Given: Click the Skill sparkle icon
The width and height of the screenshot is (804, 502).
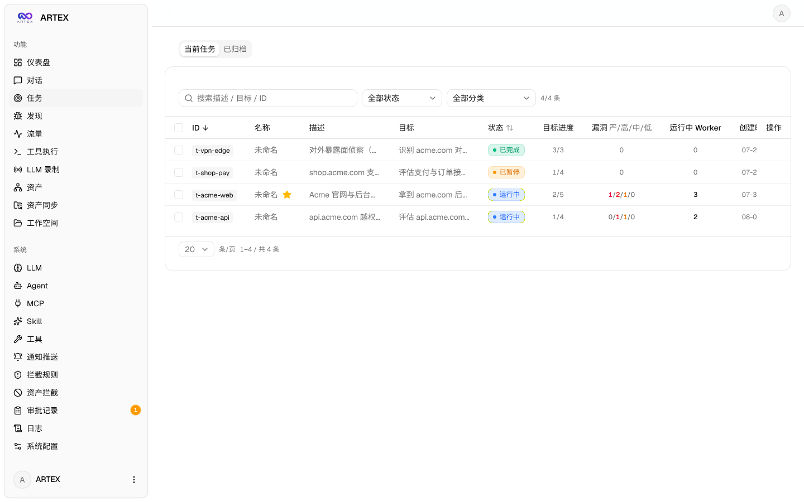Looking at the screenshot, I should click(18, 321).
